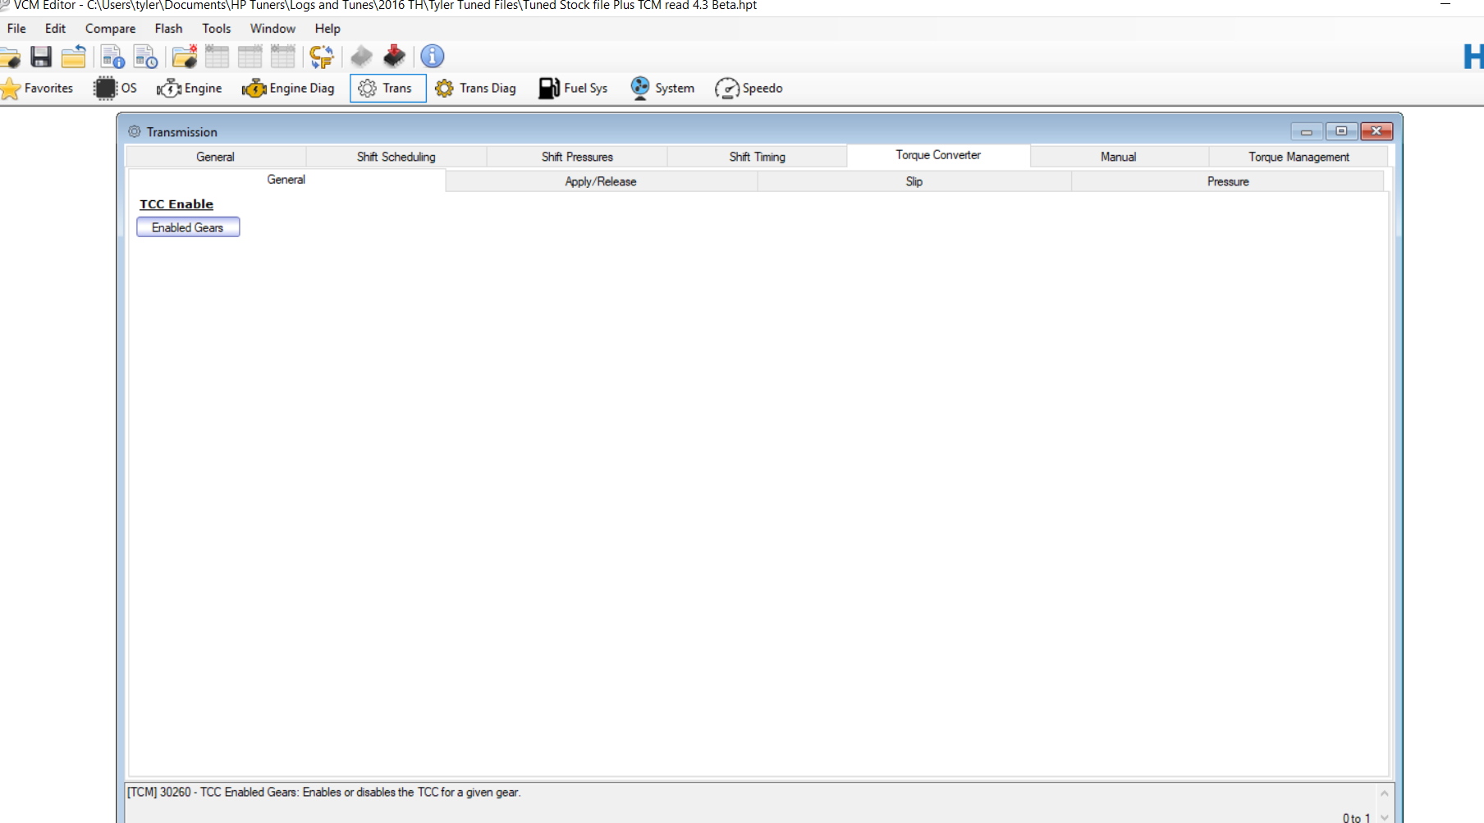1484x823 pixels.
Task: Switch to the Shift Scheduling tab
Action: (x=396, y=157)
